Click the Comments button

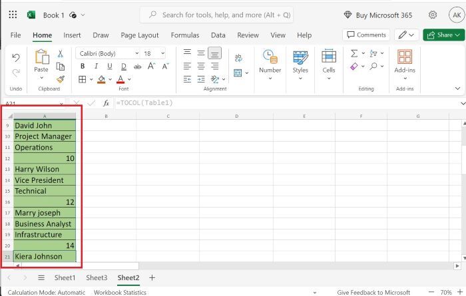pos(366,35)
